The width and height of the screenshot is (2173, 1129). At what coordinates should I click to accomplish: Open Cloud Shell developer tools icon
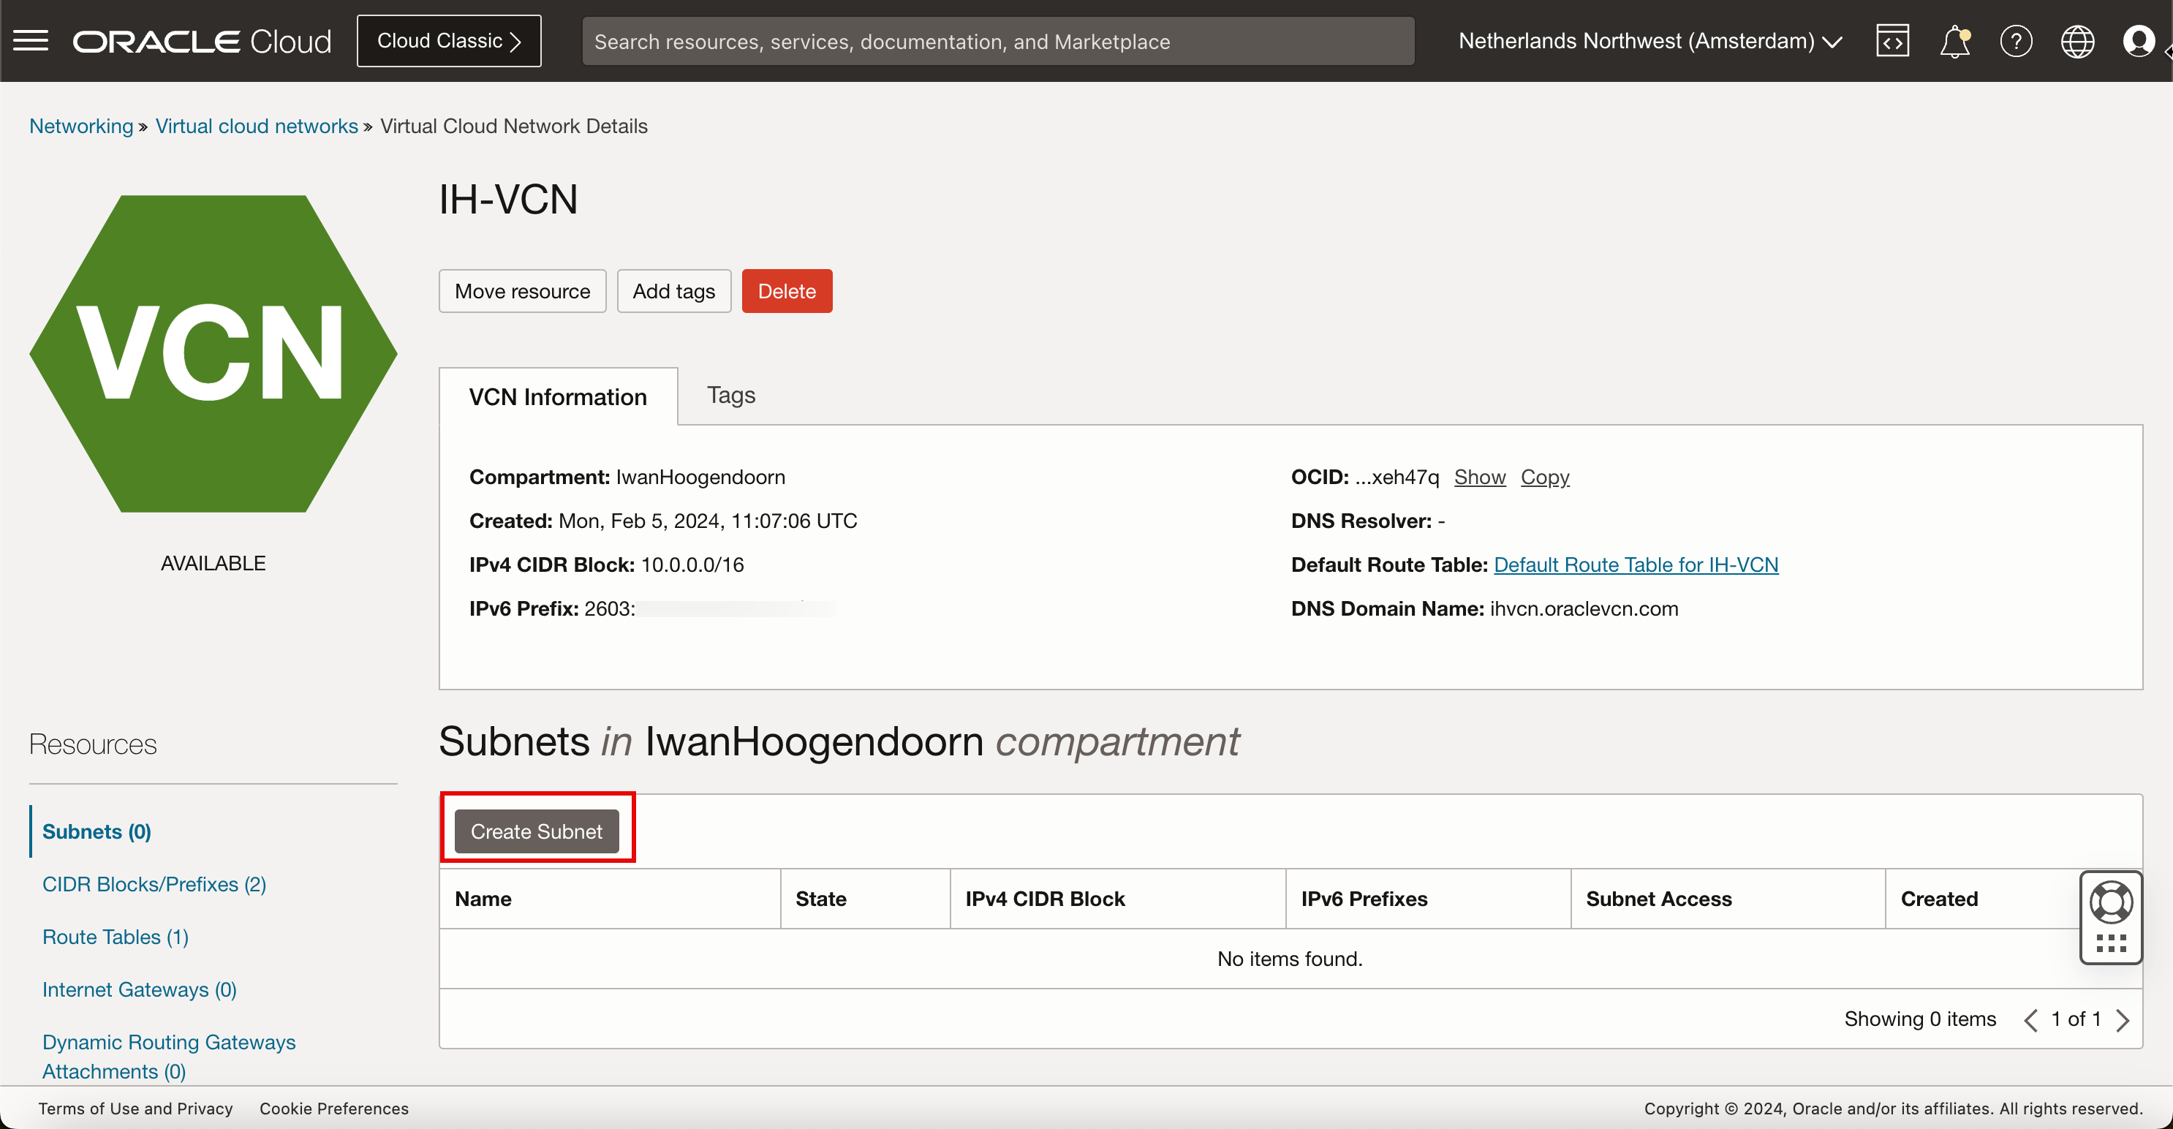click(x=1892, y=40)
